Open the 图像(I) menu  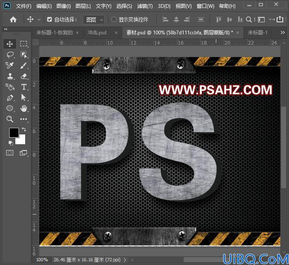pyautogui.click(x=64, y=6)
